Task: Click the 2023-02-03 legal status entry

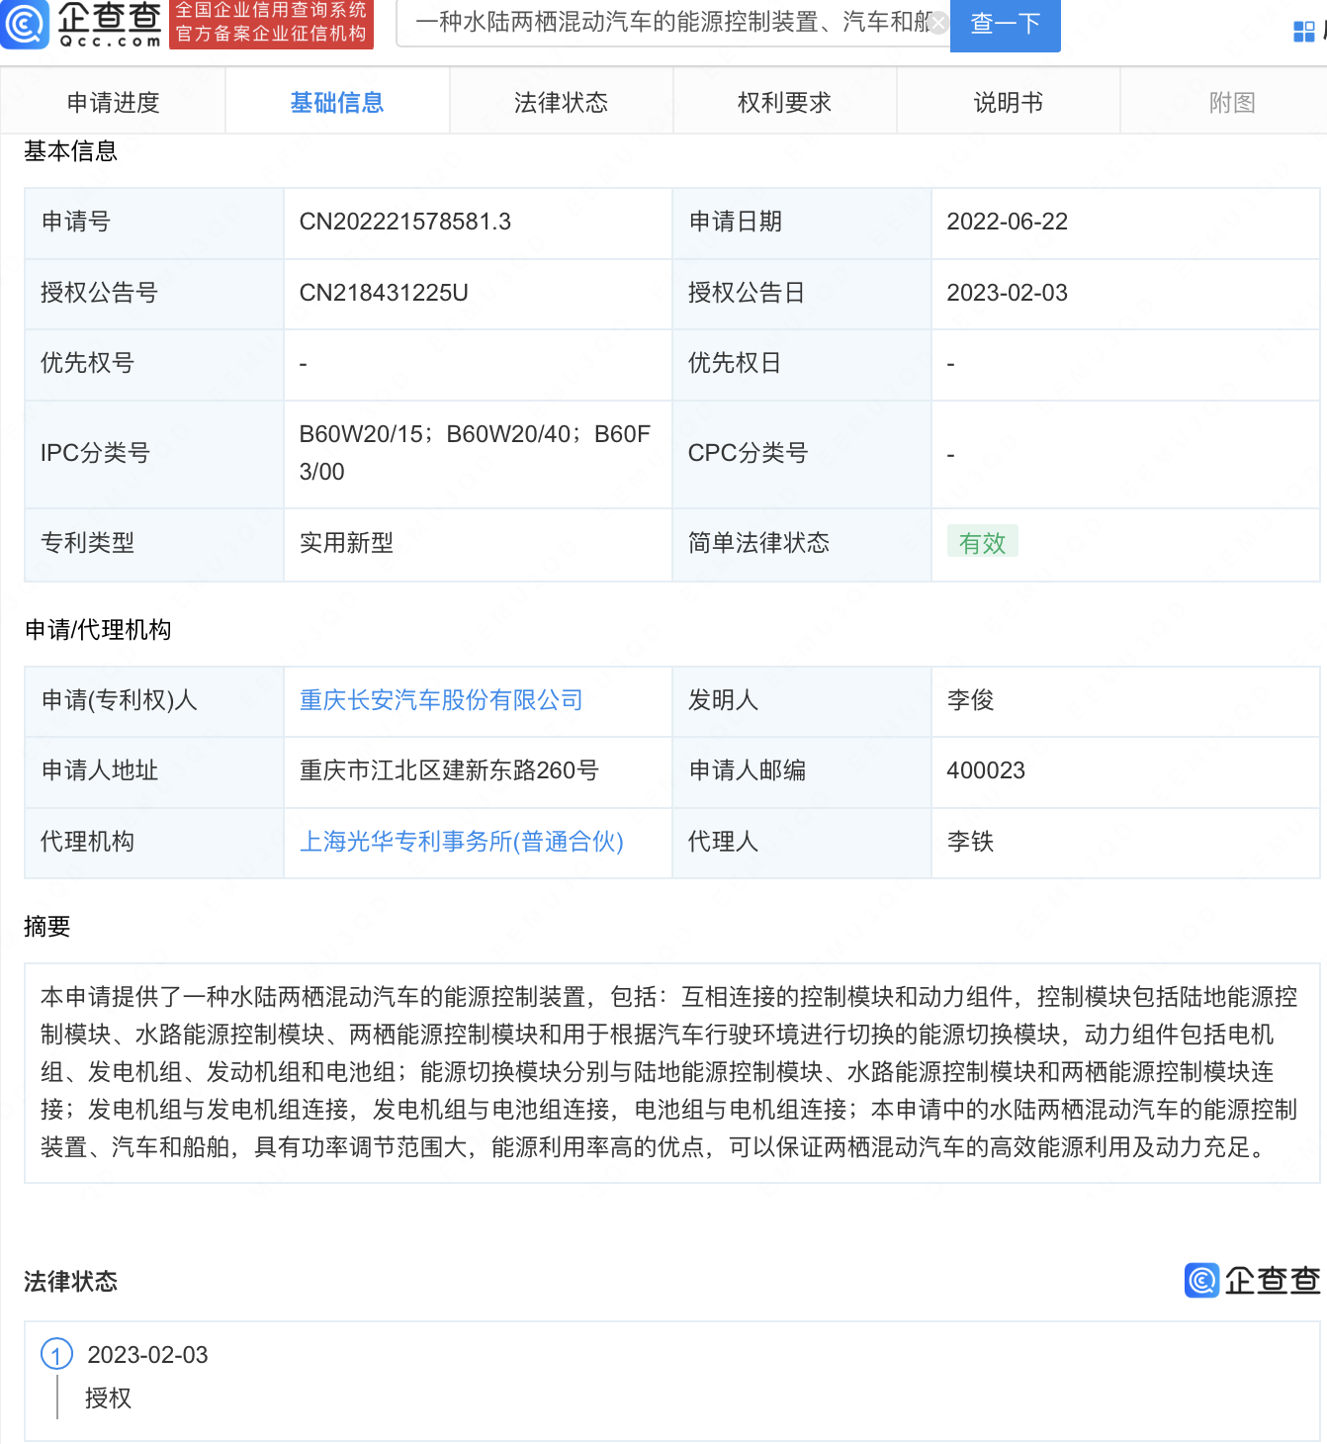Action: click(x=146, y=1355)
